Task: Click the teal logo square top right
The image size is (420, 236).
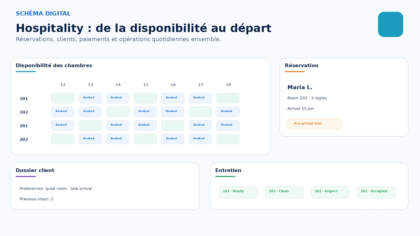Action: coord(391,24)
